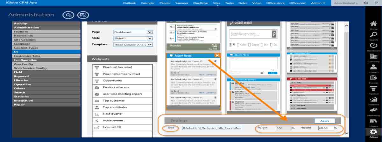Open People in top navigation
The image size is (382, 142).
pyautogui.click(x=165, y=3)
